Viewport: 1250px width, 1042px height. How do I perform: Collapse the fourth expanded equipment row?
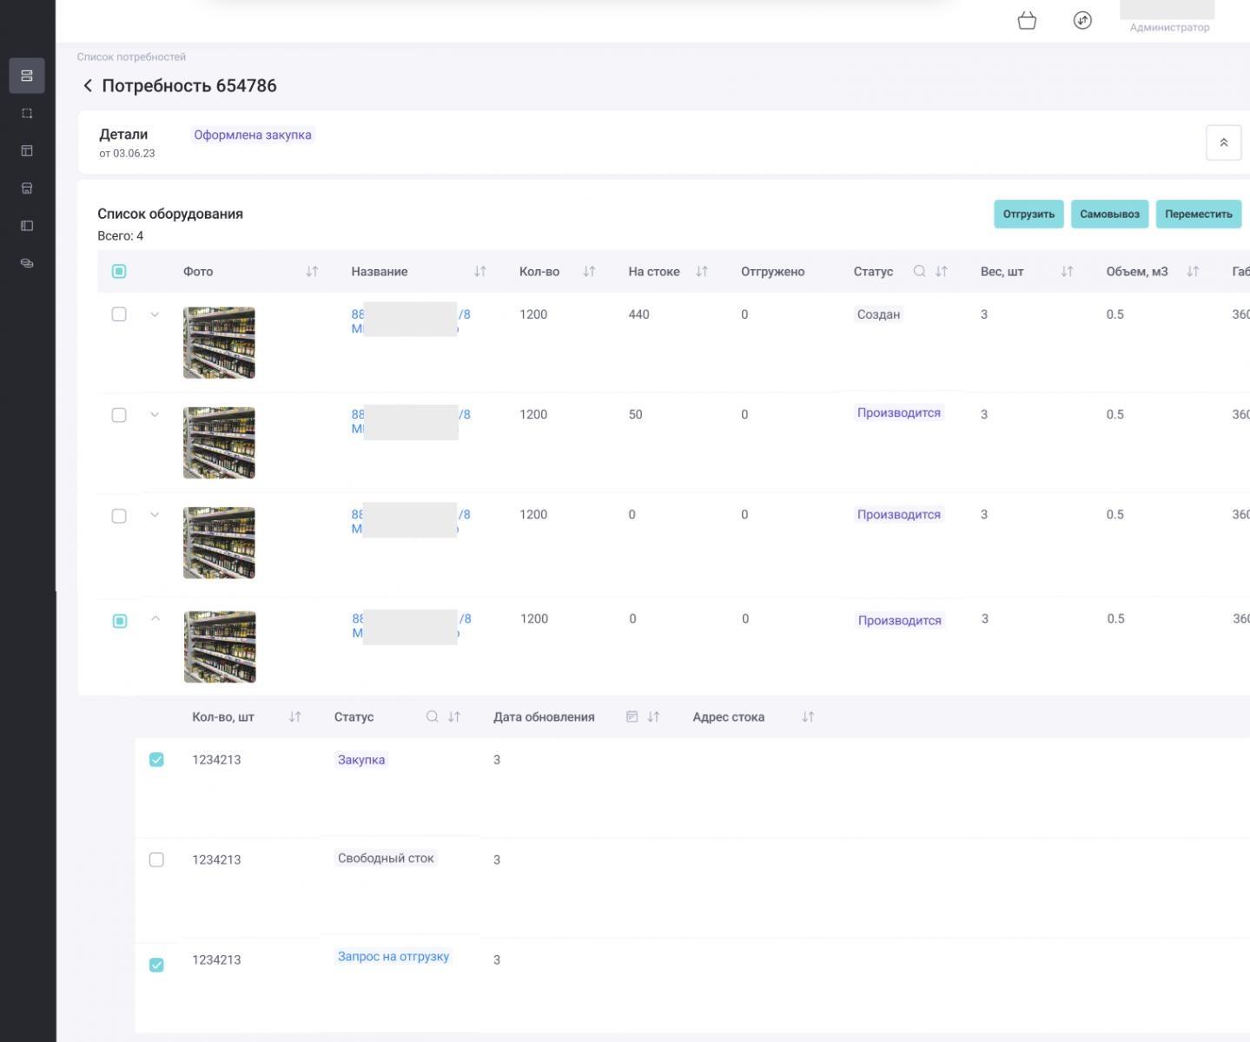click(155, 619)
